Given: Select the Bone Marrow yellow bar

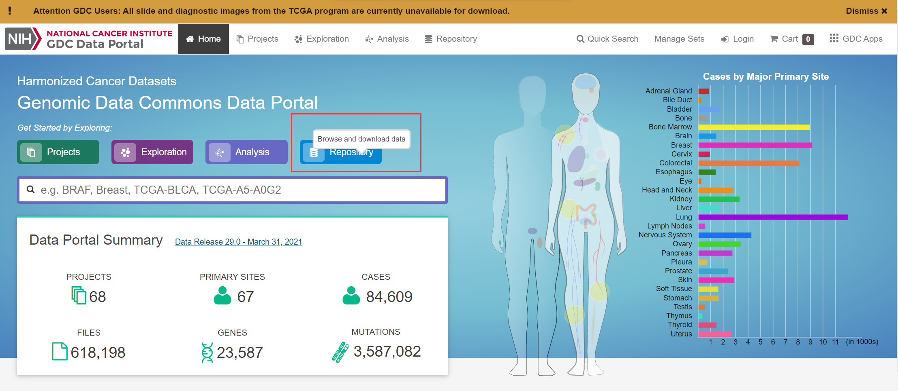Looking at the screenshot, I should click(754, 127).
